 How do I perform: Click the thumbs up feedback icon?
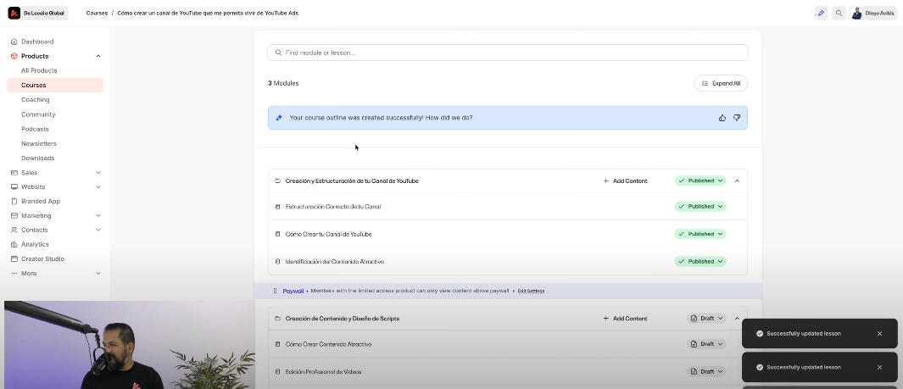tap(722, 118)
